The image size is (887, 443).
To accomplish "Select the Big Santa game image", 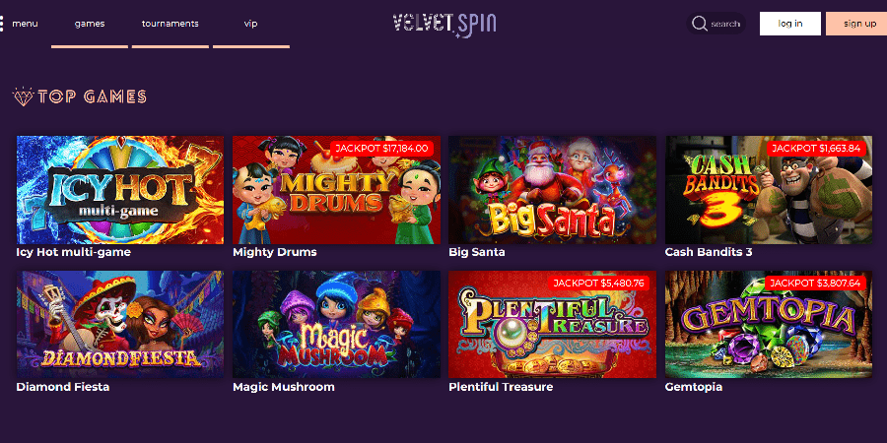I will [552, 190].
